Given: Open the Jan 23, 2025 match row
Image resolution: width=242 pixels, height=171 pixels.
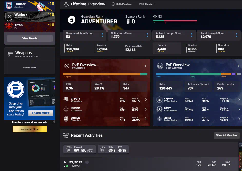Looking at the screenshot, I should pyautogui.click(x=128, y=164).
